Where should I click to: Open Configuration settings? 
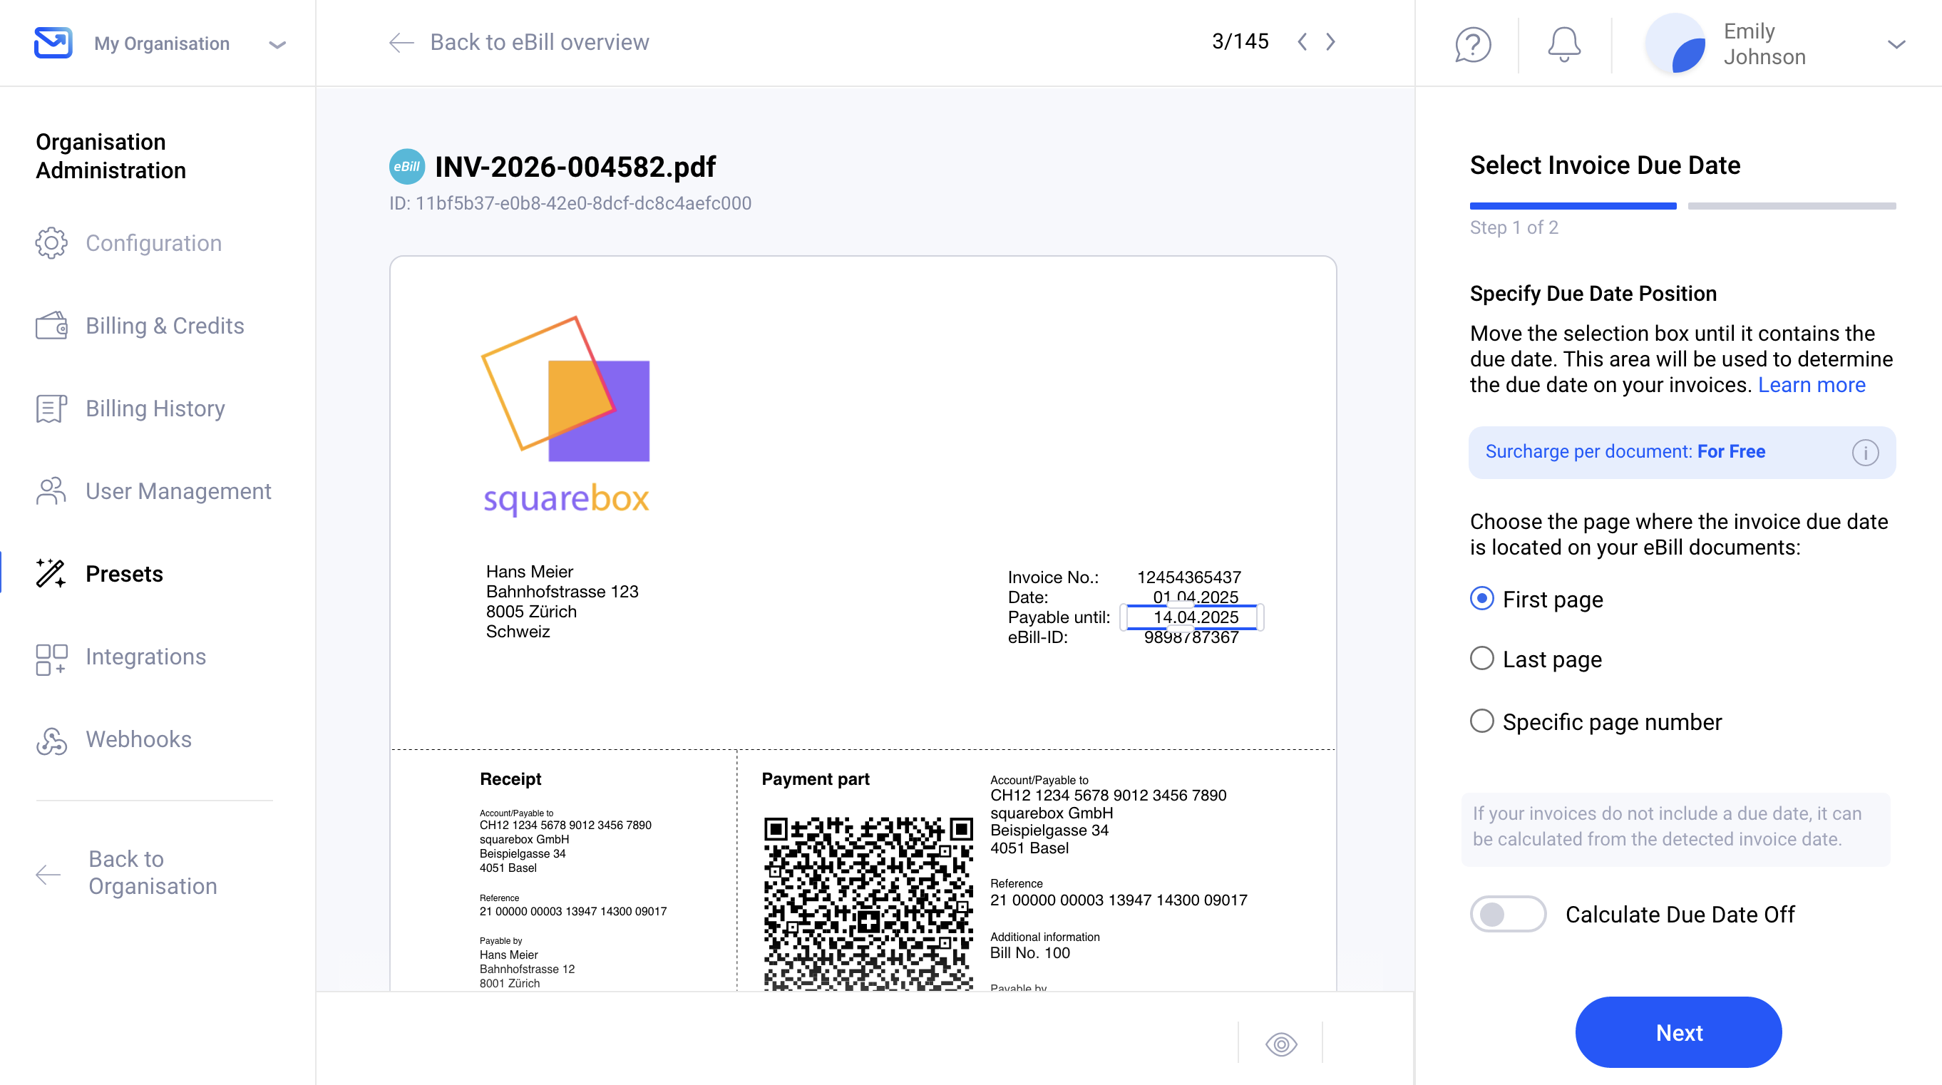(x=153, y=243)
